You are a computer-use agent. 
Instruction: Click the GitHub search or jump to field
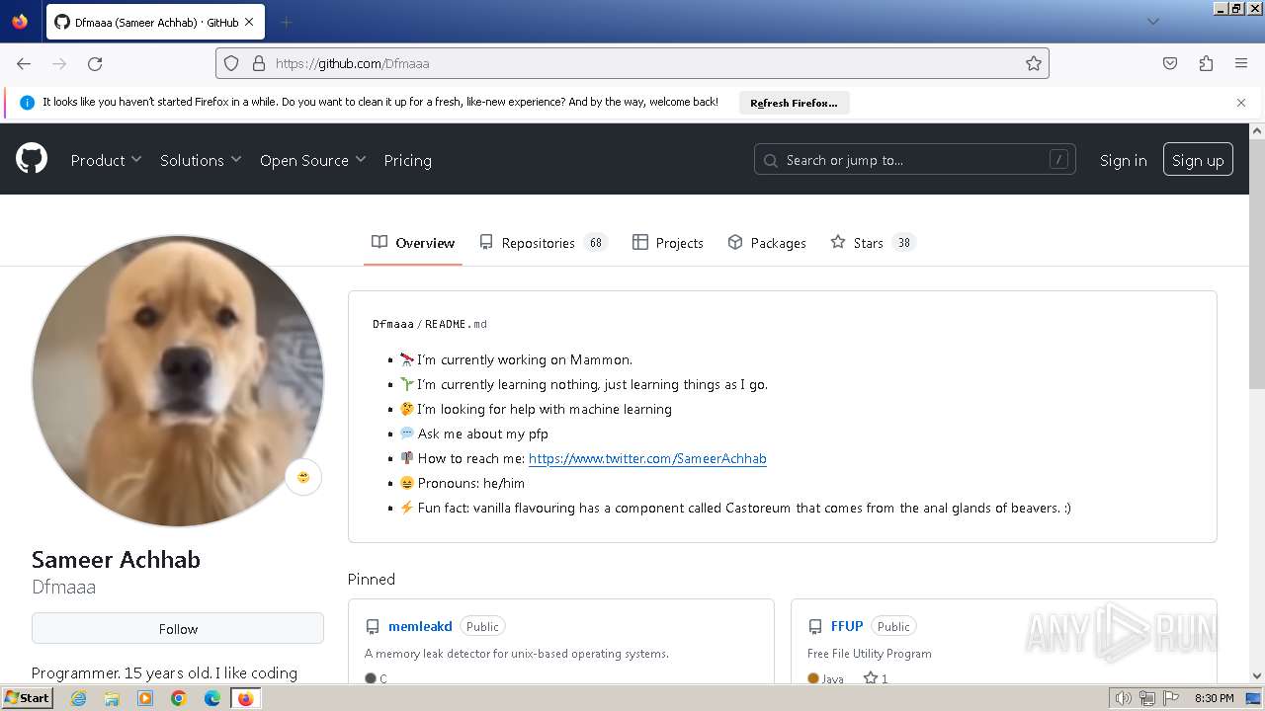(x=914, y=159)
